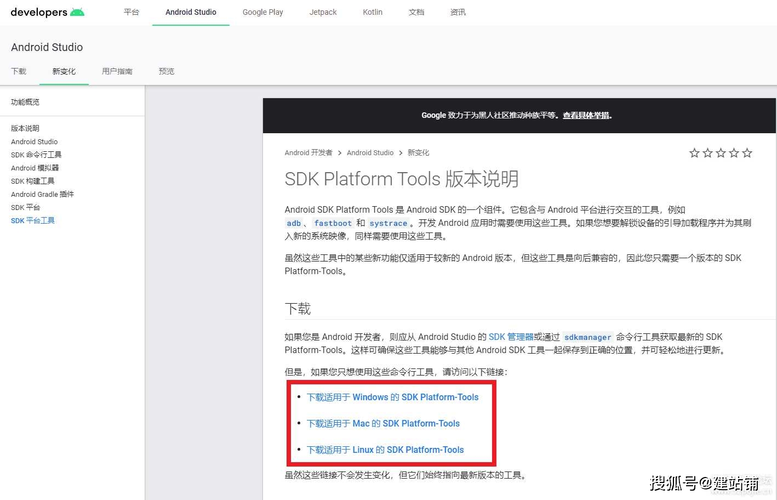Image resolution: width=777 pixels, height=500 pixels.
Task: Download SDK Platform-Tools for Windows
Action: pyautogui.click(x=392, y=397)
